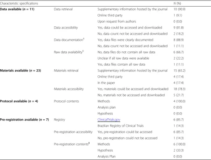Click 'No, materials not be accessed and downloaded'
Screen dimensions: 211x160
(x=131, y=95)
